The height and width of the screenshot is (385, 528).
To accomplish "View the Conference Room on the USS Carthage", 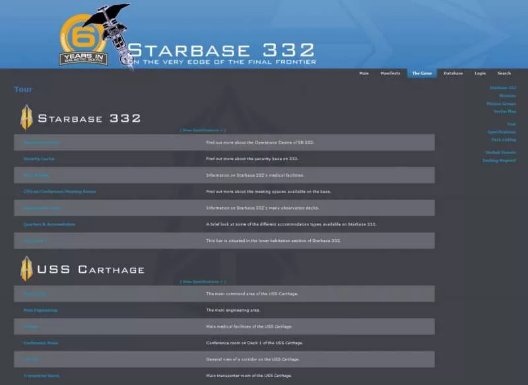I will [x=40, y=343].
